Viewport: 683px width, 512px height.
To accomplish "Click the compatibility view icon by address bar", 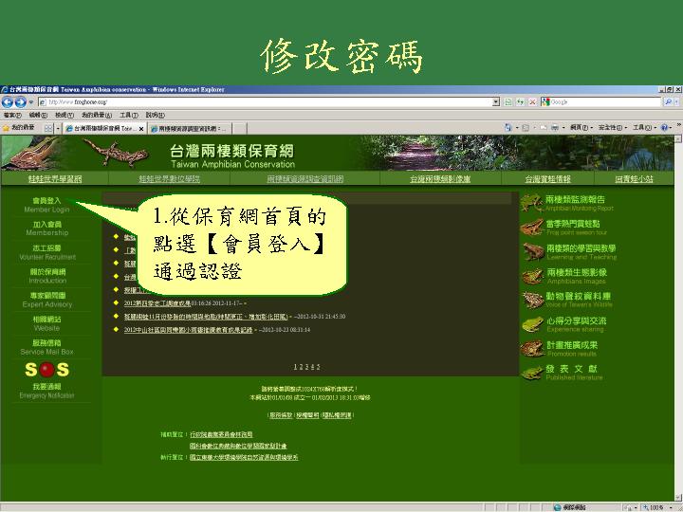I will click(x=508, y=102).
